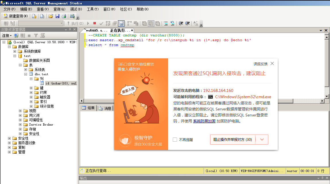Open the Help (帮助) menu
Screen dimensions: 330x184
[143, 9]
